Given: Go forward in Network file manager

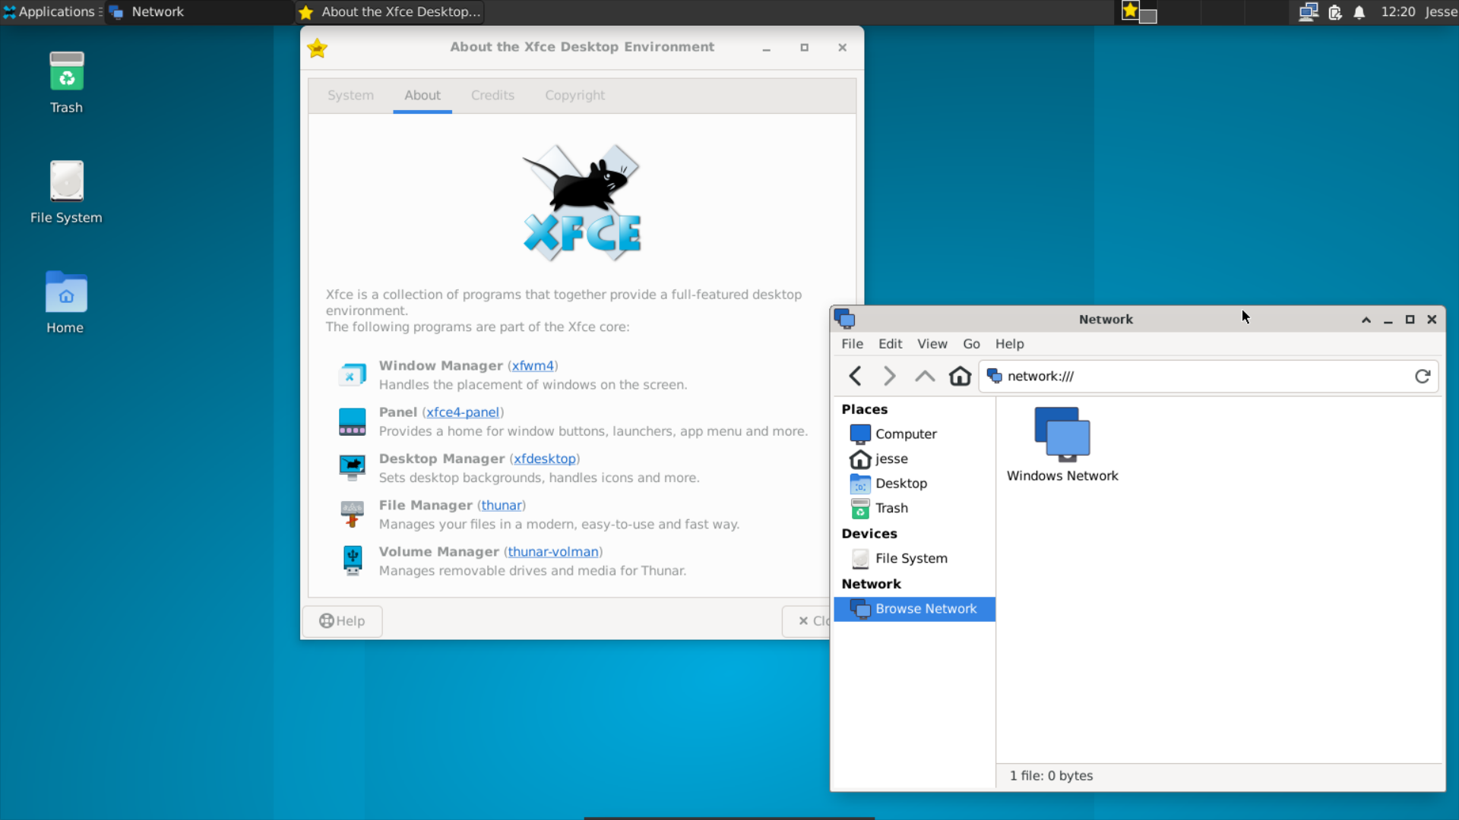Looking at the screenshot, I should tap(889, 376).
